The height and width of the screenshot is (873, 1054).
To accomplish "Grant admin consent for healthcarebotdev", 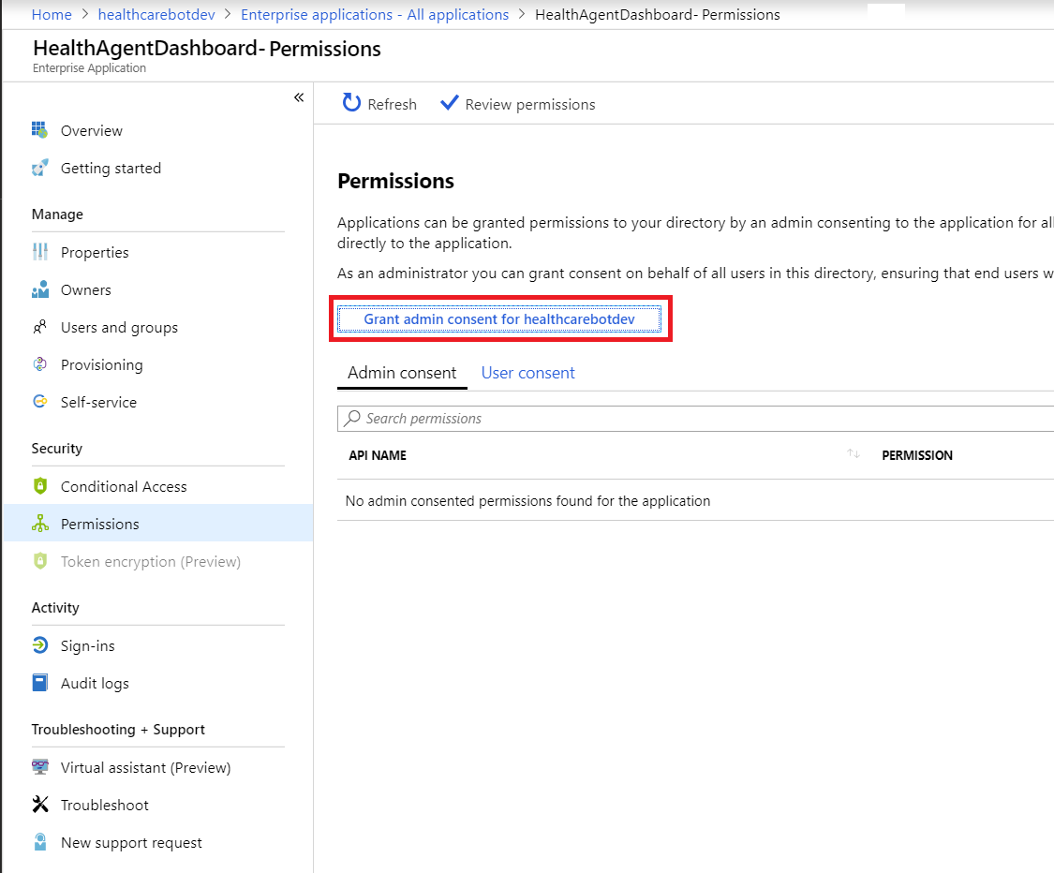I will pos(499,318).
